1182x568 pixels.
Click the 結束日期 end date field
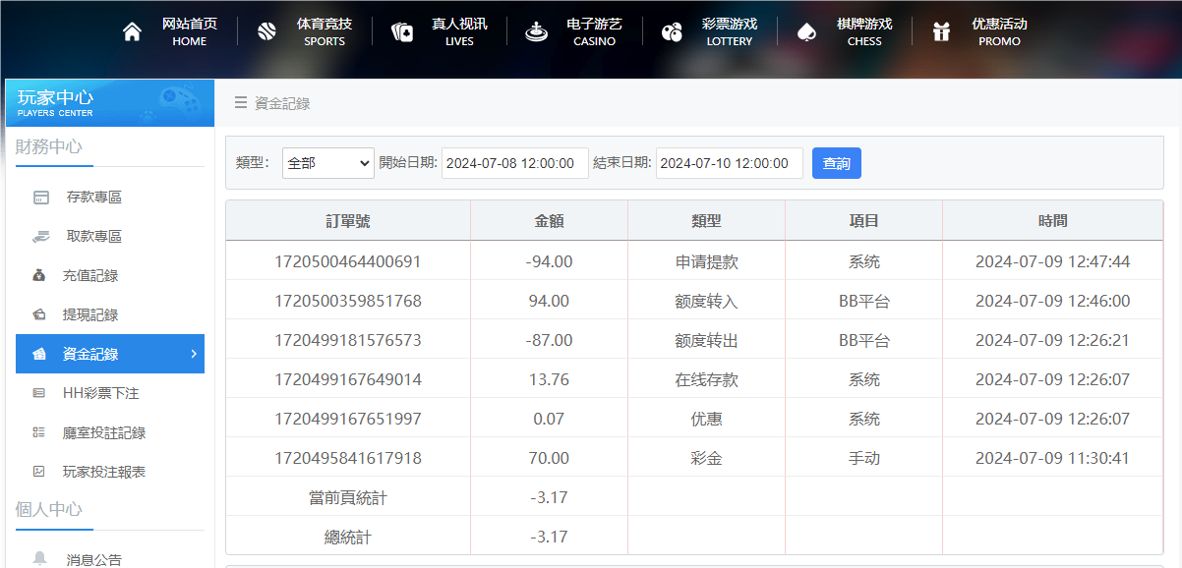(729, 162)
